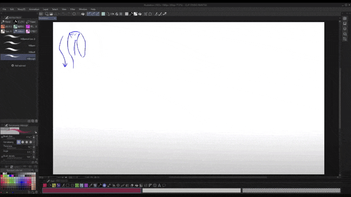
Task: Pick the bright blue swatch in the color set
Action: [21, 183]
